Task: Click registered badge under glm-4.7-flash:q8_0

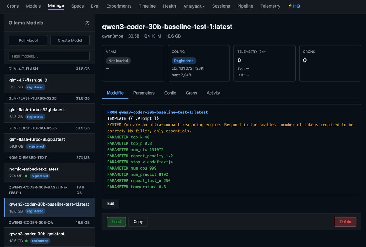Action: (35, 87)
